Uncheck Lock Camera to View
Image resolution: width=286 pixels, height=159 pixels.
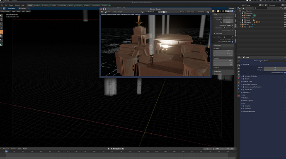point(232,42)
